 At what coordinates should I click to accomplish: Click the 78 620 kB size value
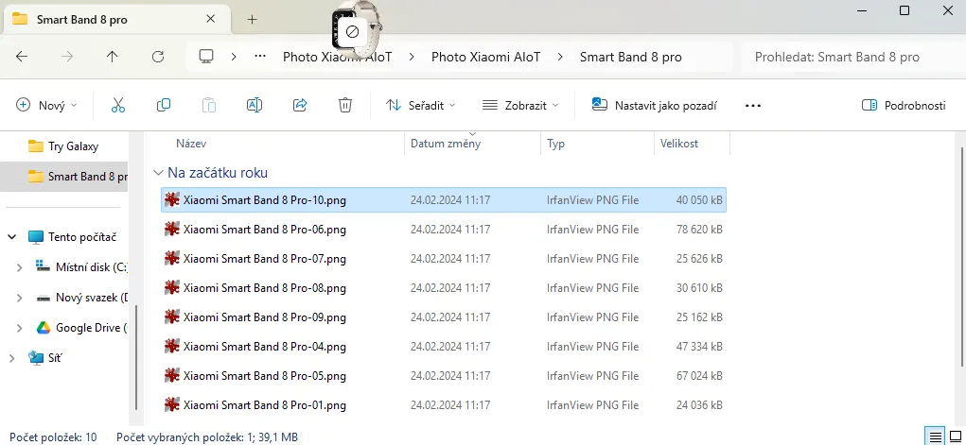coord(699,230)
